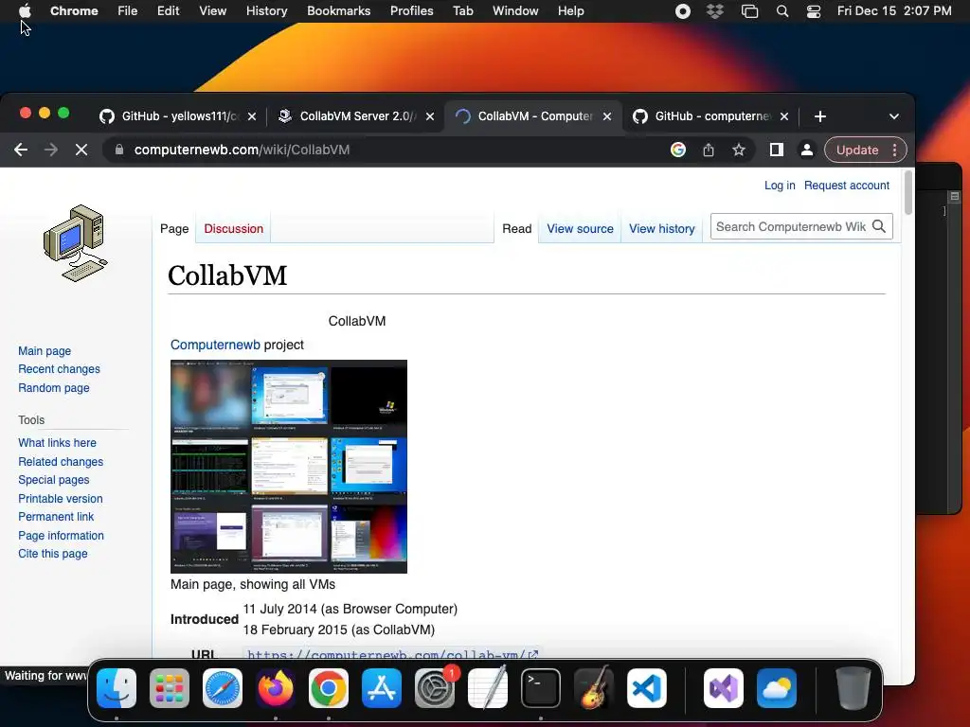Stop loading the page
Screen dimensions: 970x727
pyautogui.click(x=81, y=150)
